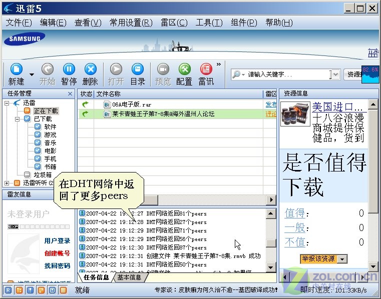Click the fifth blue status bar icon
This screenshot has width=381, height=299.
coord(52,290)
